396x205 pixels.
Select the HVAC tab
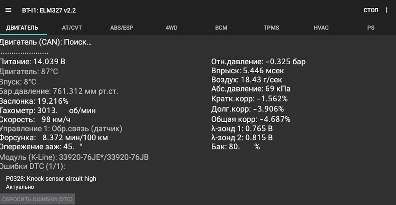[x=321, y=28]
